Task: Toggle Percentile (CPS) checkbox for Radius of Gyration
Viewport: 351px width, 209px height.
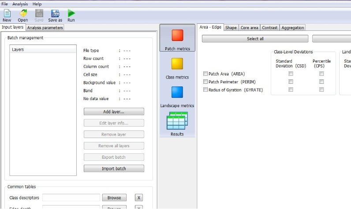Action: coord(321,90)
